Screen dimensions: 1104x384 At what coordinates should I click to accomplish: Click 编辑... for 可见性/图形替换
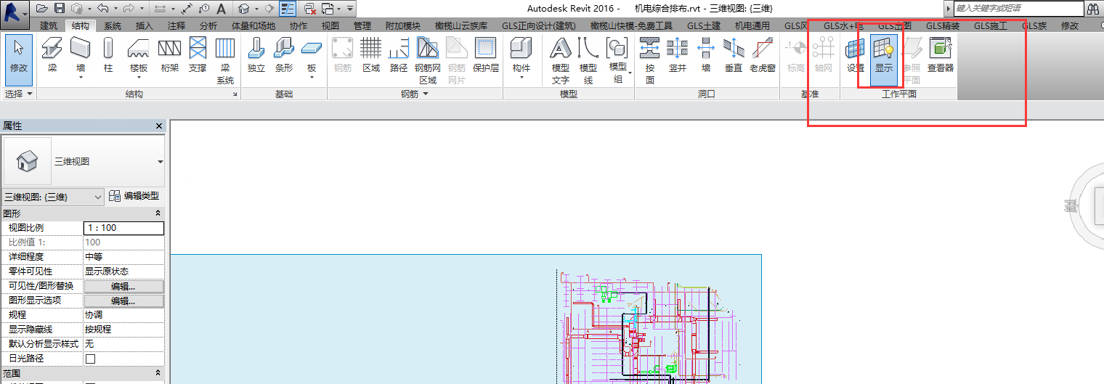click(x=123, y=286)
